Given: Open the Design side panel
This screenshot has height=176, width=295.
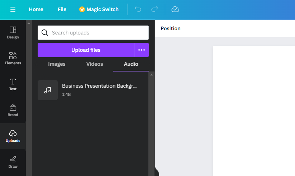Looking at the screenshot, I should click(x=13, y=33).
